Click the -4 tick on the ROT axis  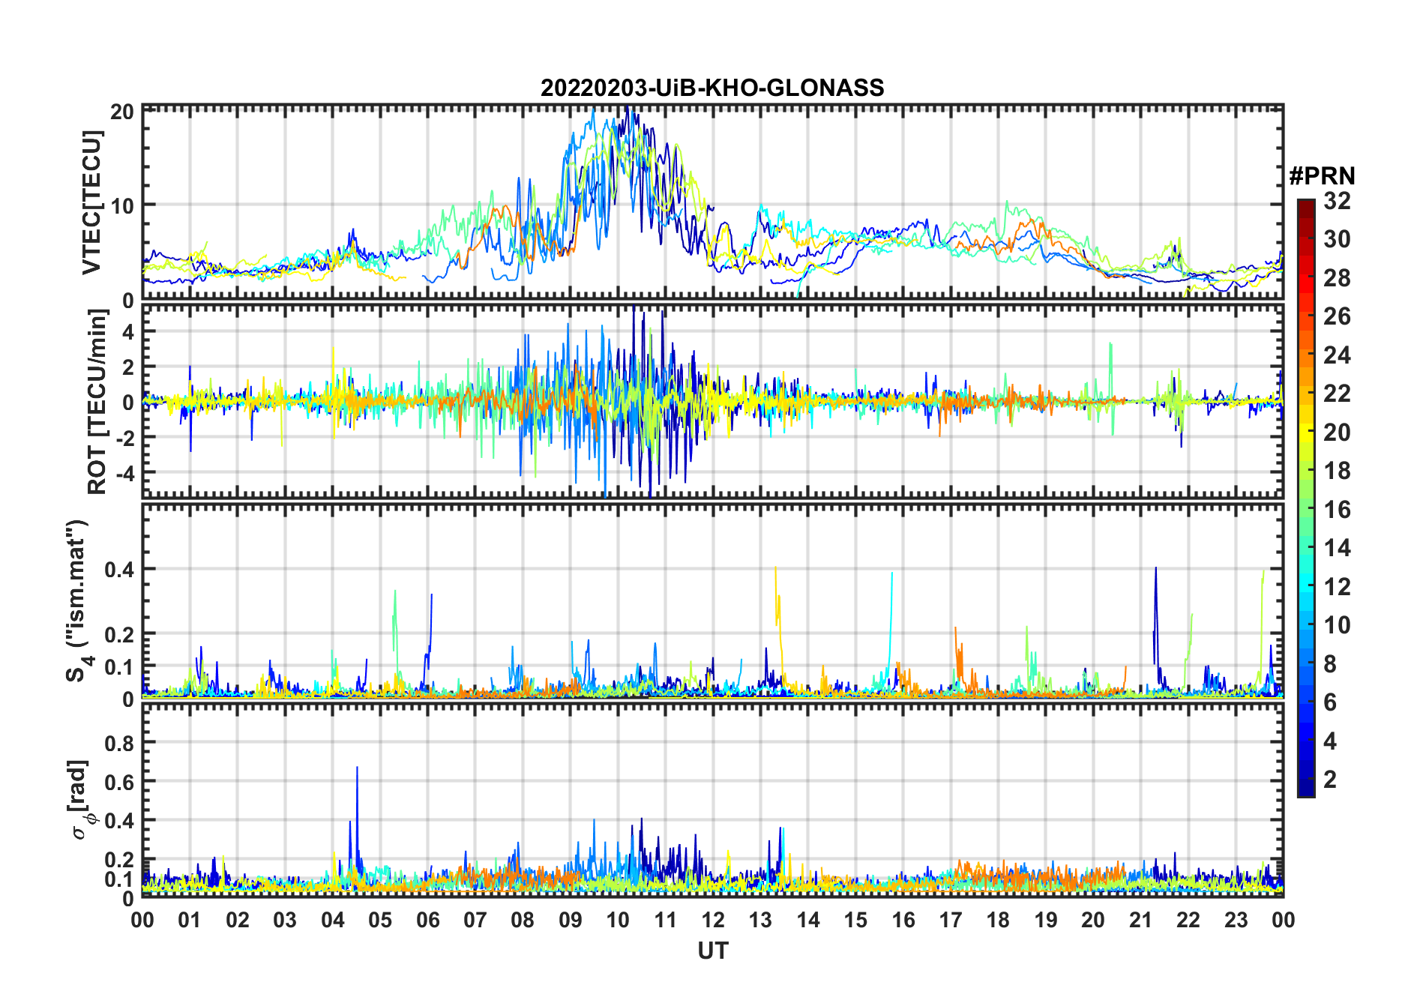124,474
